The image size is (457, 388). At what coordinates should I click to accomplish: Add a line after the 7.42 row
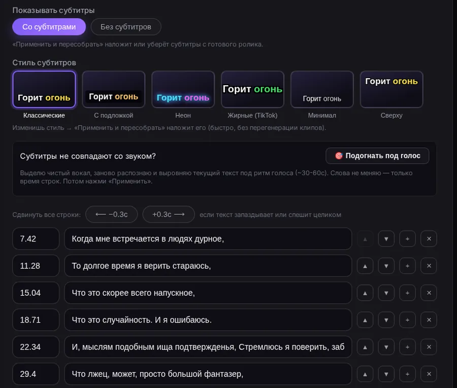point(407,239)
